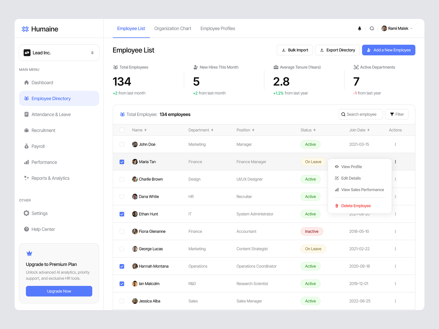The image size is (439, 329).
Task: Uncheck Maria Tan's row checkbox
Action: click(x=122, y=162)
